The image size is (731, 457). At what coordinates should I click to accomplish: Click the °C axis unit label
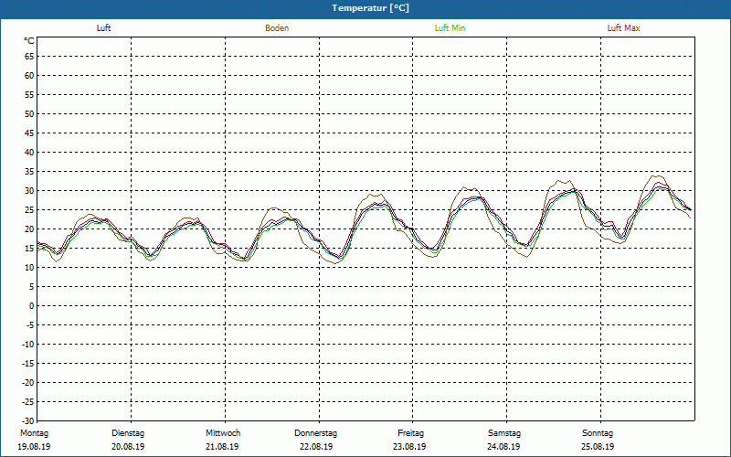click(x=29, y=41)
